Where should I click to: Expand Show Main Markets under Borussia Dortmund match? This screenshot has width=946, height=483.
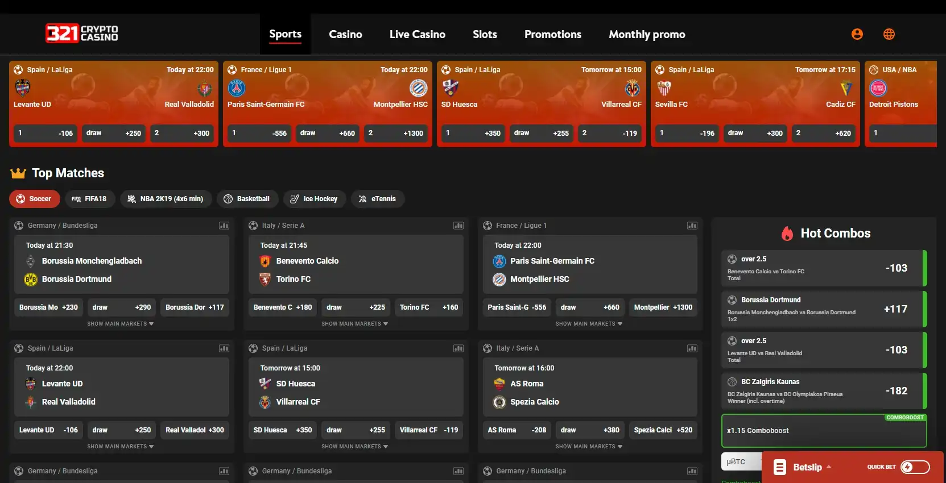coord(121,324)
